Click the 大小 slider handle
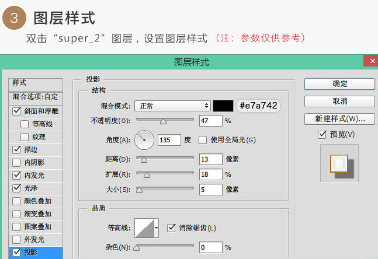 click(139, 190)
